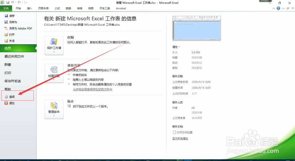This screenshot has height=161, width=295.
Task: Choose 关闭 in the backstage sidebar
Action: point(9,41)
